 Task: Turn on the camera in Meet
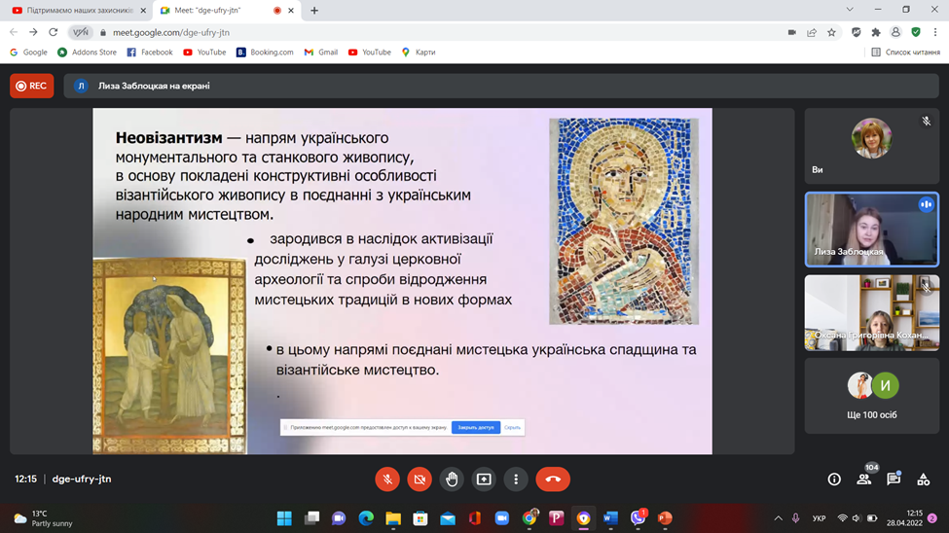tap(420, 480)
